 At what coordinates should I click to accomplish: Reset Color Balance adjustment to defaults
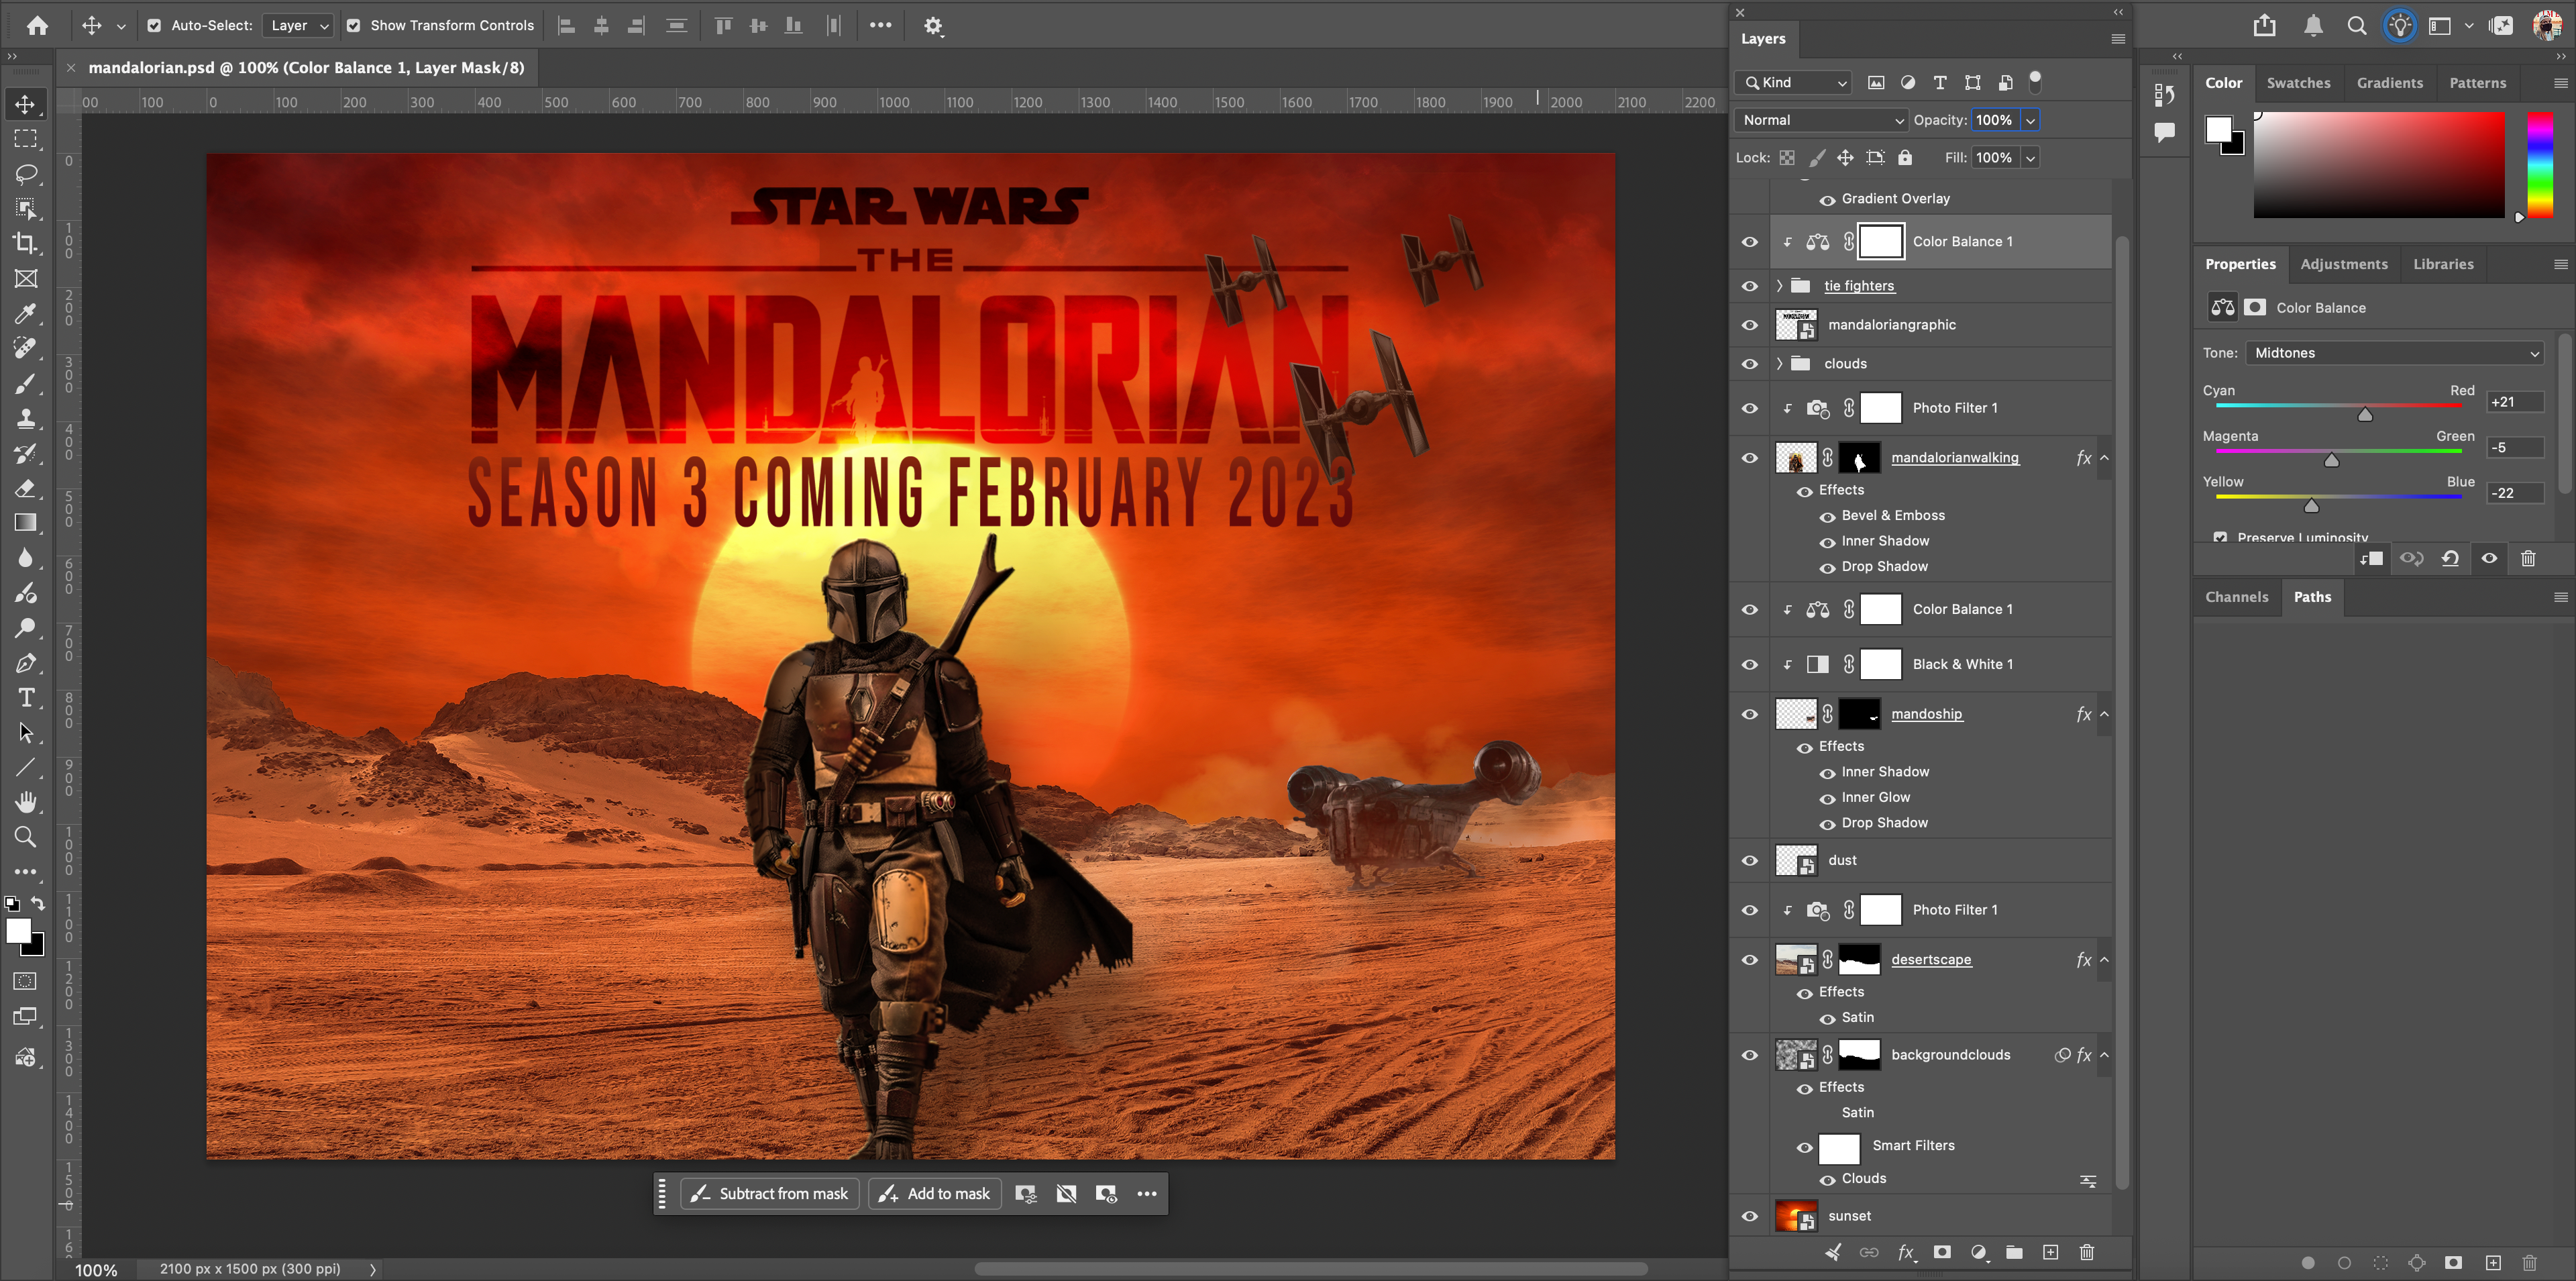(x=2450, y=559)
